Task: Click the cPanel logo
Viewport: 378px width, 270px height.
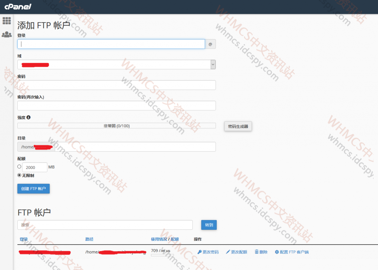Action: [x=18, y=7]
